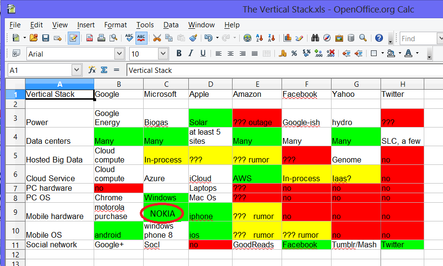Image resolution: width=443 pixels, height=266 pixels.
Task: Open the Font Color dropdown arrow
Action: pos(417,53)
